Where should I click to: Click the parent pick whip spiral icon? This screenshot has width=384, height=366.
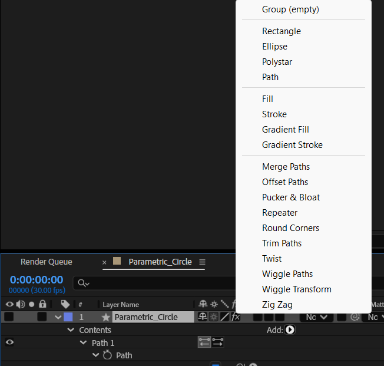pyautogui.click(x=355, y=317)
